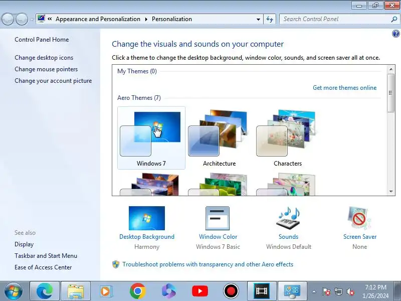Image resolution: width=401 pixels, height=301 pixels.
Task: Open the film strip video app in taskbar
Action: (x=262, y=291)
